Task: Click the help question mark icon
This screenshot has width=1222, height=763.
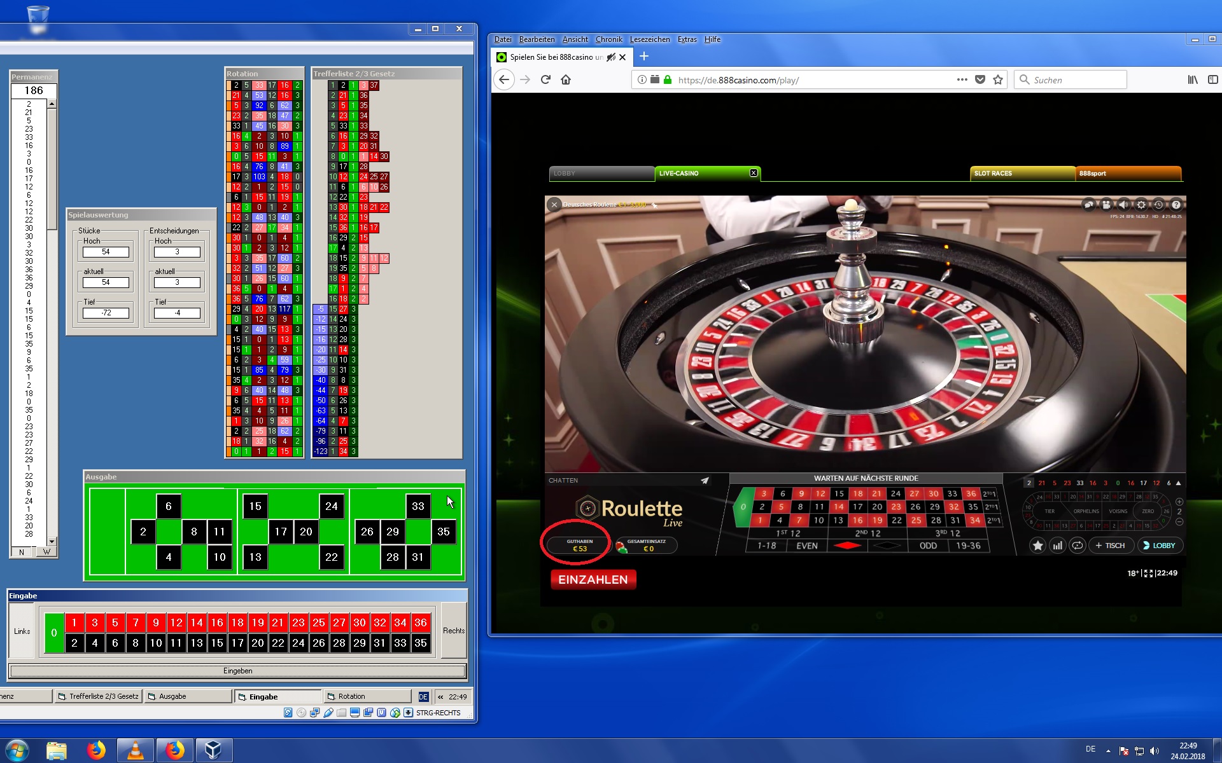Action: click(1176, 205)
